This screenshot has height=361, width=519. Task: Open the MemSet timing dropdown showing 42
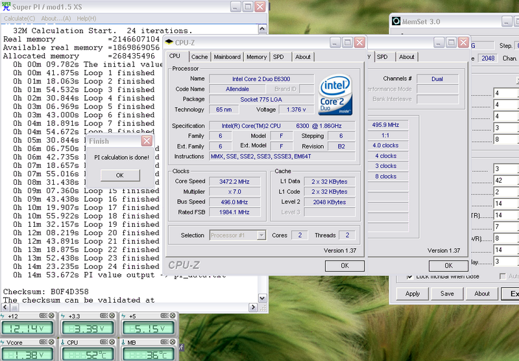coord(506,180)
